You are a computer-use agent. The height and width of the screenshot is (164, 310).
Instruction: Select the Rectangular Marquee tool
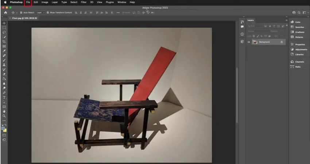point(4,28)
